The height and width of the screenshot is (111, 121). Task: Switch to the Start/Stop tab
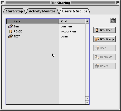pos(14,11)
